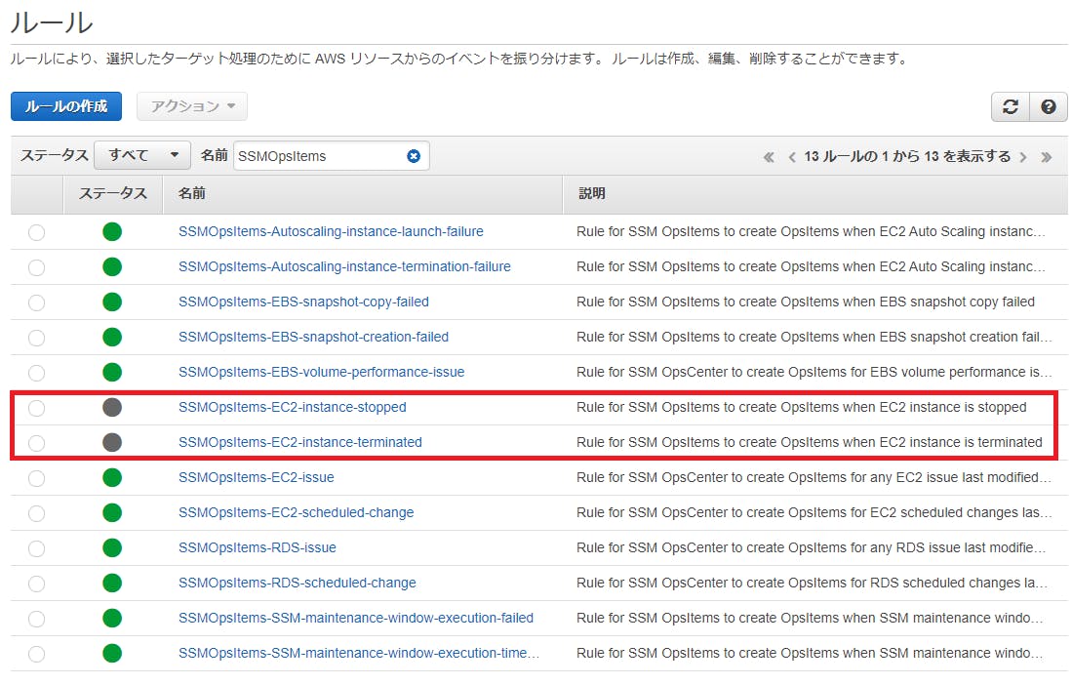Screen dimensions: 1072x685
Task: Open the ステータス すべて filter dropdown
Action: point(142,155)
